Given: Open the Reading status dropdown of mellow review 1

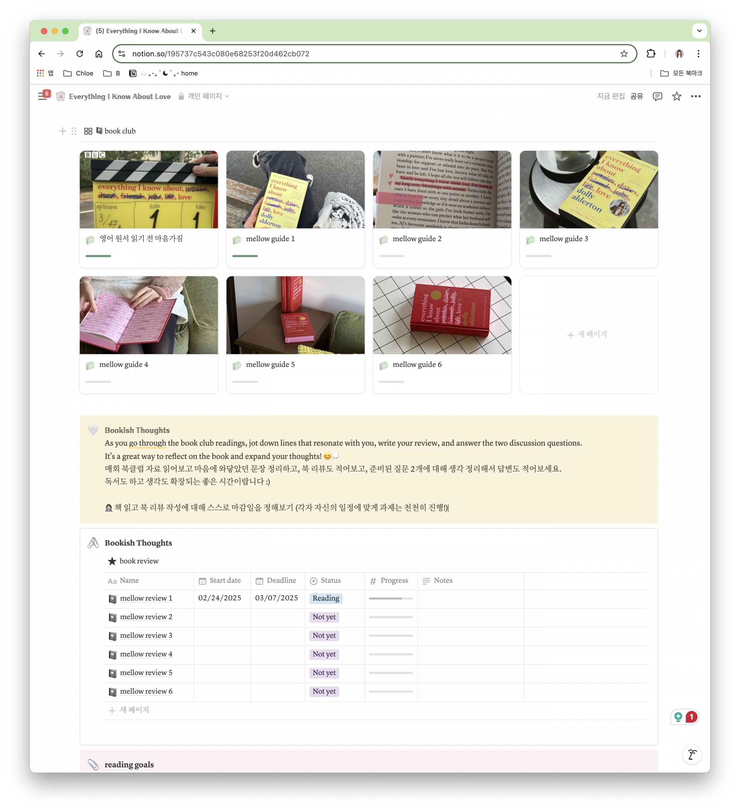Looking at the screenshot, I should point(326,598).
